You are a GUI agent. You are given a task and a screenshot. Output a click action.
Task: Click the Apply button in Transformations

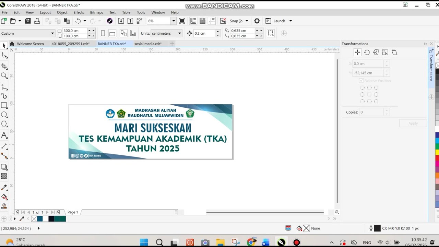coord(413,123)
